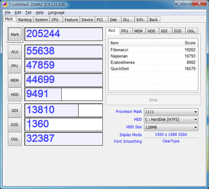Click the Stop button

(x=153, y=100)
